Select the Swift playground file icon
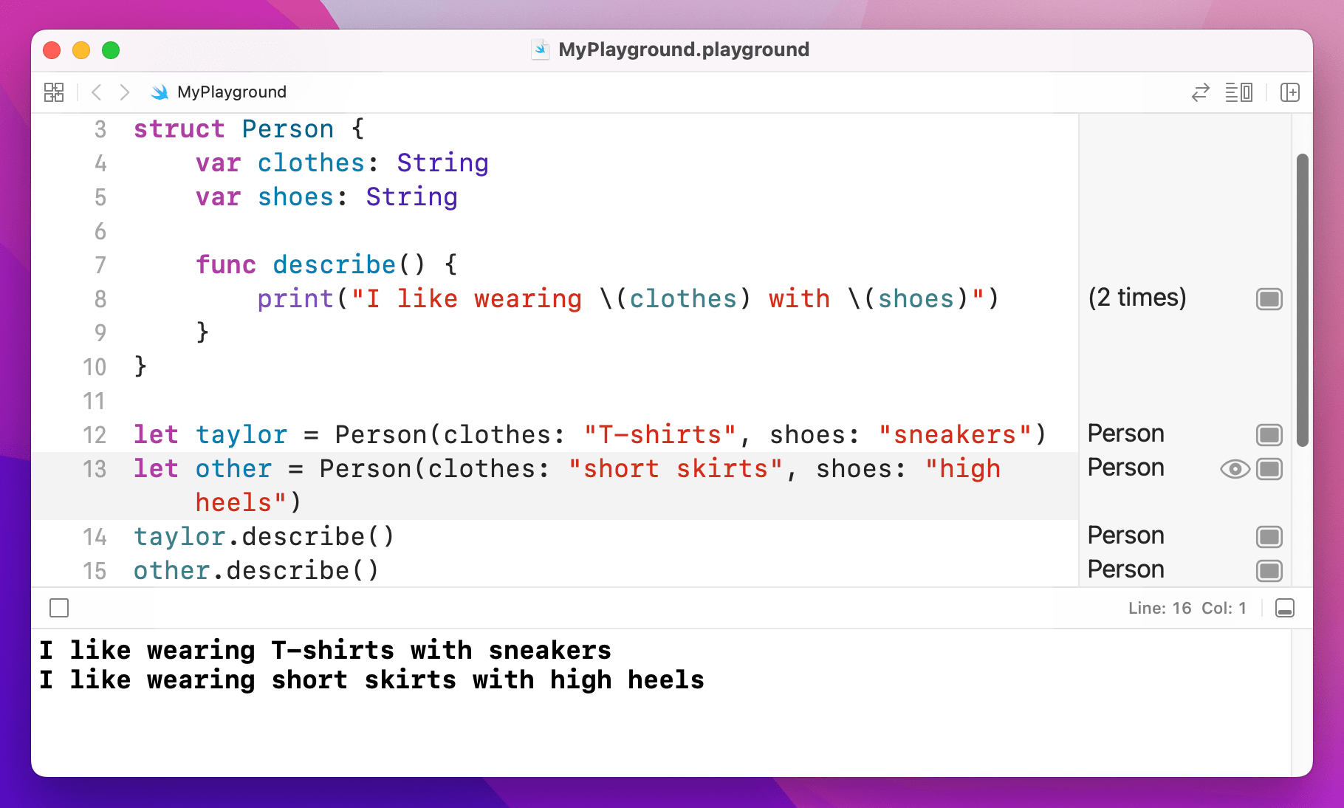Viewport: 1344px width, 808px height. [541, 49]
